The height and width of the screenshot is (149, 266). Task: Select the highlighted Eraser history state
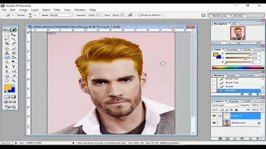pyautogui.click(x=239, y=91)
